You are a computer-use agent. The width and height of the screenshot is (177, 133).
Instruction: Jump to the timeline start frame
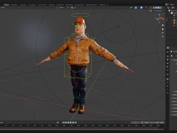63,123
